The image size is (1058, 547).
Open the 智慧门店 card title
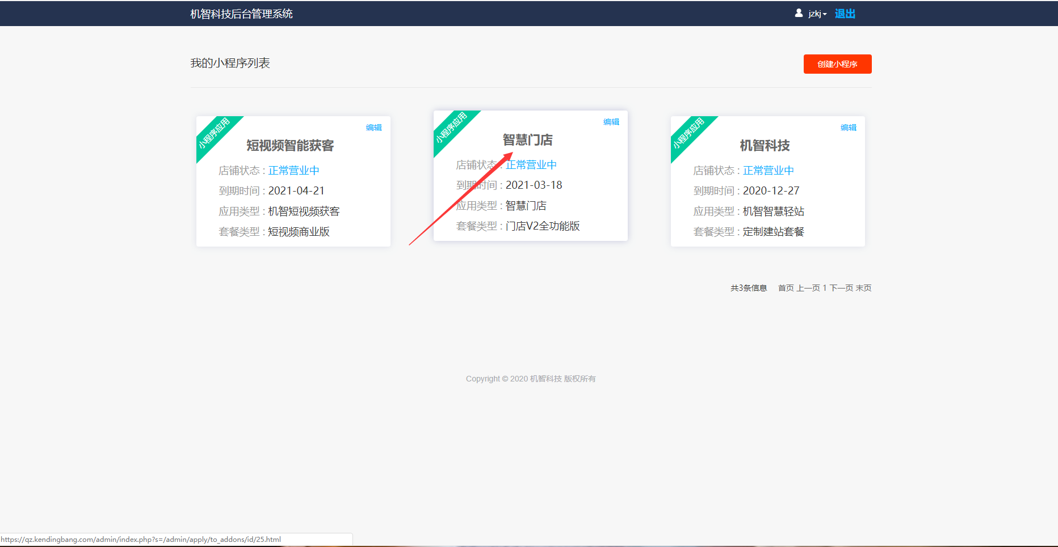pos(527,140)
